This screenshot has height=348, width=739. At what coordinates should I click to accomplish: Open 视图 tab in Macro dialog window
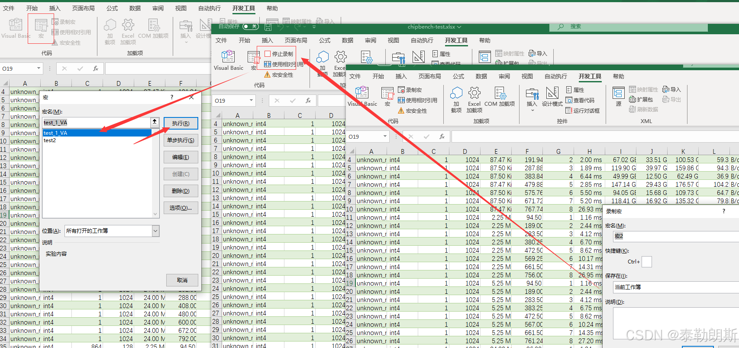point(181,8)
